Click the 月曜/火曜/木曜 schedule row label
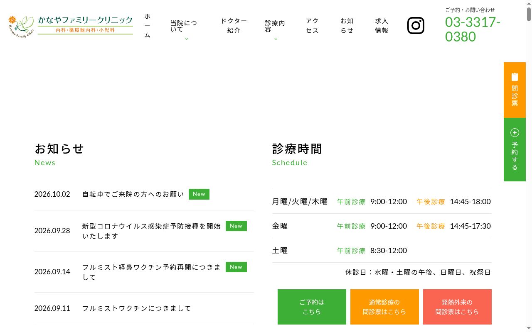The width and height of the screenshot is (532, 332). (x=300, y=202)
